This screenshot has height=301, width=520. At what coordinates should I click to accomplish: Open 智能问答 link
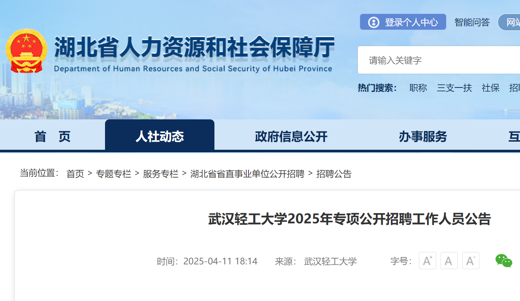point(472,22)
